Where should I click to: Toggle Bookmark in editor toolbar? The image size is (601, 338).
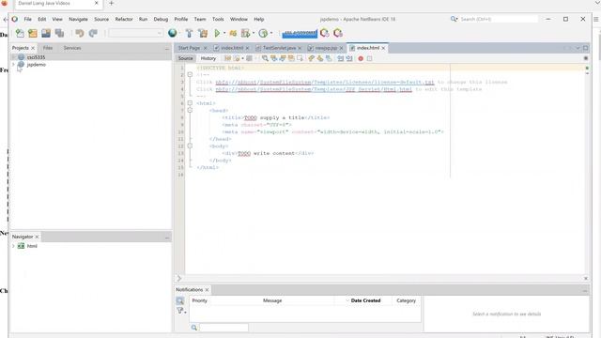coord(329,58)
